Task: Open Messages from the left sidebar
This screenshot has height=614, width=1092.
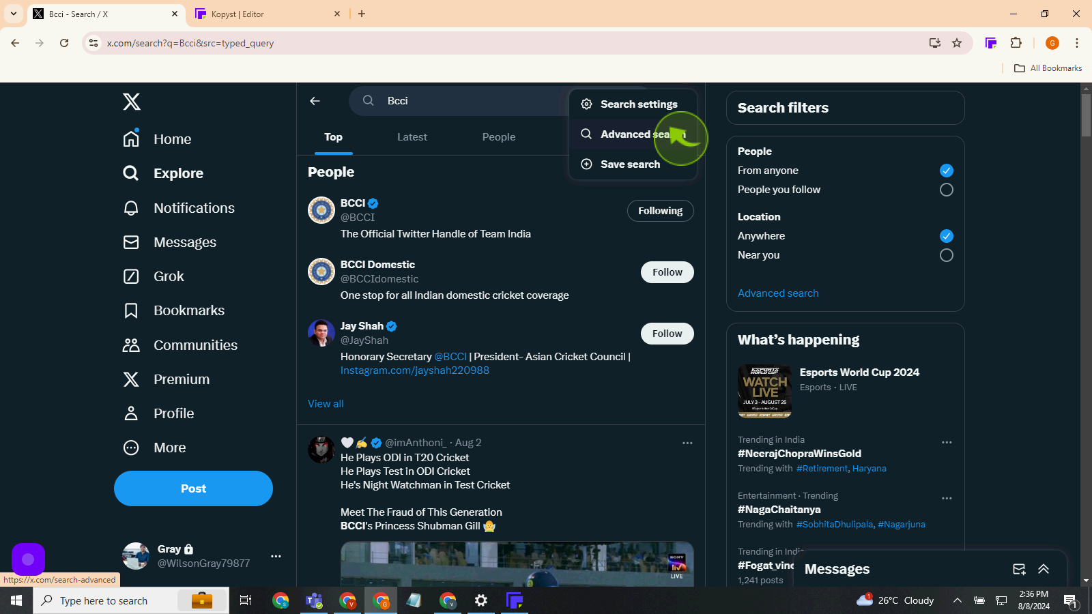Action: pos(169,242)
